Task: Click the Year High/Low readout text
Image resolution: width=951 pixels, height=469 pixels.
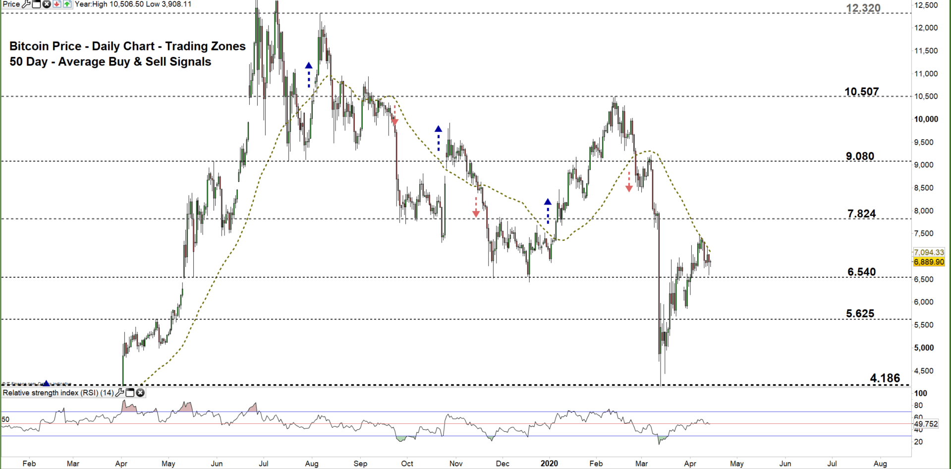Action: click(133, 4)
